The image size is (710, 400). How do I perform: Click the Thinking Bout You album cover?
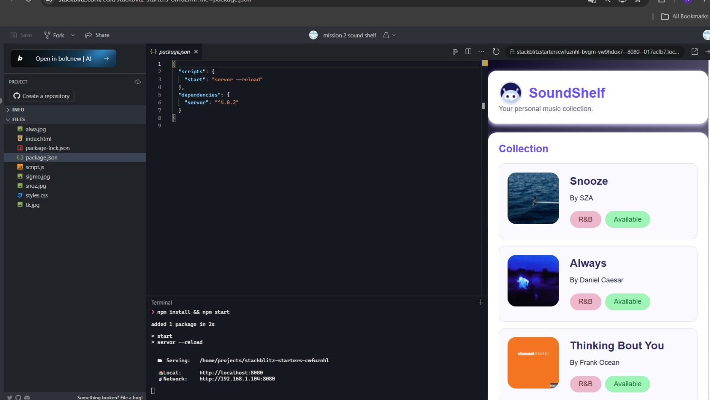click(x=533, y=363)
